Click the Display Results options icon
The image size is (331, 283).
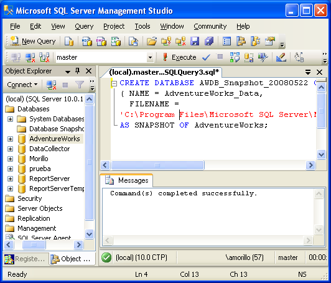click(x=249, y=57)
